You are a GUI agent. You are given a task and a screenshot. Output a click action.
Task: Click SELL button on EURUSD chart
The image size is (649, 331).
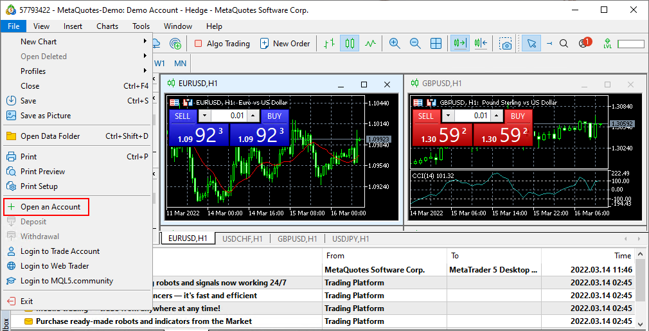(x=182, y=116)
